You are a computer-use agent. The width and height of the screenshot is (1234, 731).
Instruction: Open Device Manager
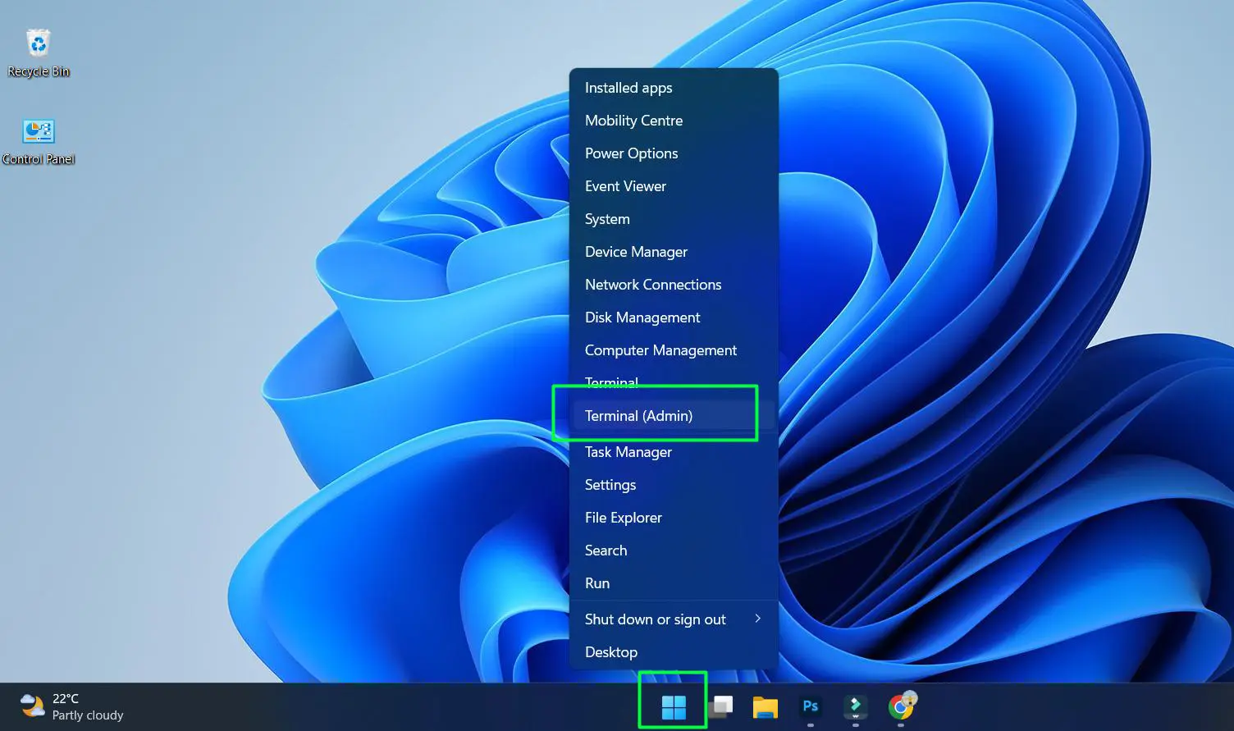(x=636, y=252)
